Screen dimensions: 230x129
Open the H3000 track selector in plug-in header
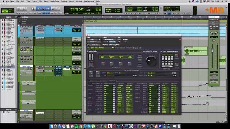point(92,39)
